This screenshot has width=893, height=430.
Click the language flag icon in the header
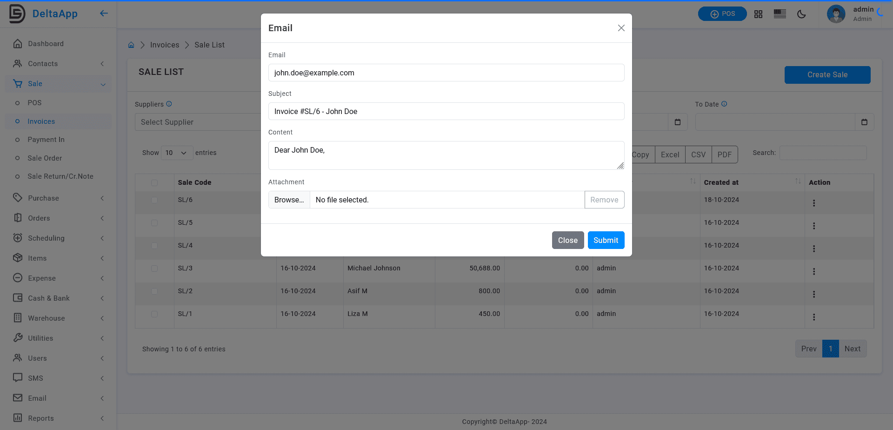pyautogui.click(x=780, y=14)
